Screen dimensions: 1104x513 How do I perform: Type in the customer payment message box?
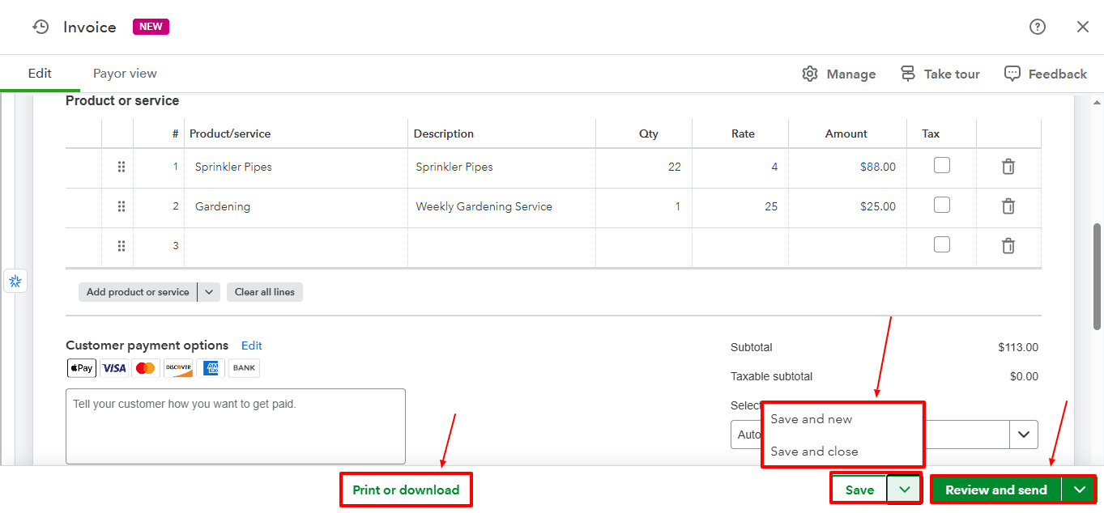[235, 426]
